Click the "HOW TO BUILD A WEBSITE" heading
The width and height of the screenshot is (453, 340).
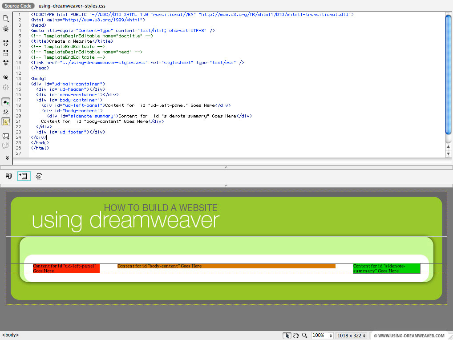(161, 208)
